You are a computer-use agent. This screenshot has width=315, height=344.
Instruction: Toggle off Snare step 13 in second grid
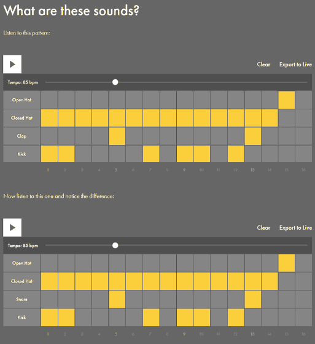point(253,299)
